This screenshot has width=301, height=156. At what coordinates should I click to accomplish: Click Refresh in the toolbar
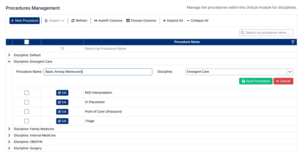coord(79,21)
